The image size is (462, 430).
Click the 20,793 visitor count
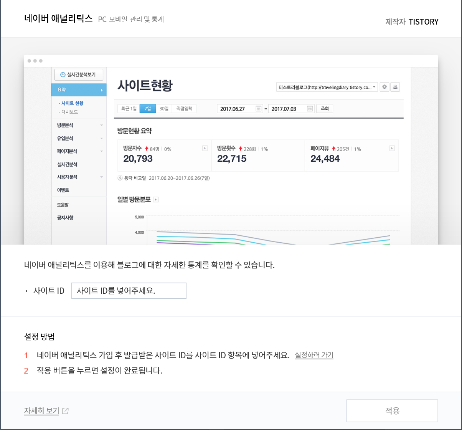click(x=138, y=159)
